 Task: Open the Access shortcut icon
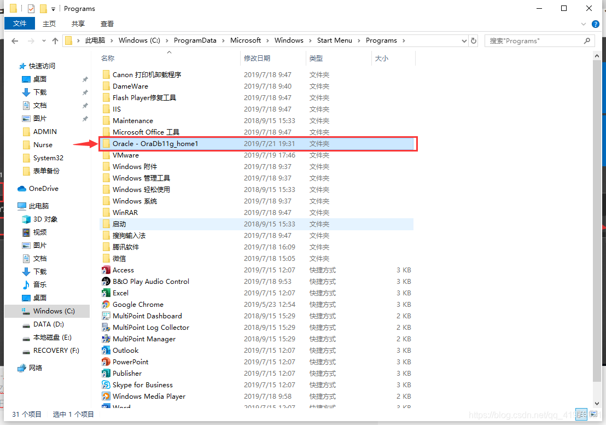(106, 270)
